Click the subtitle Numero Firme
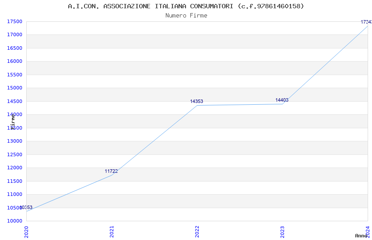372x240 pixels. point(186,16)
